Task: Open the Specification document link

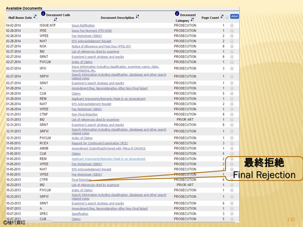Action: click(x=80, y=214)
